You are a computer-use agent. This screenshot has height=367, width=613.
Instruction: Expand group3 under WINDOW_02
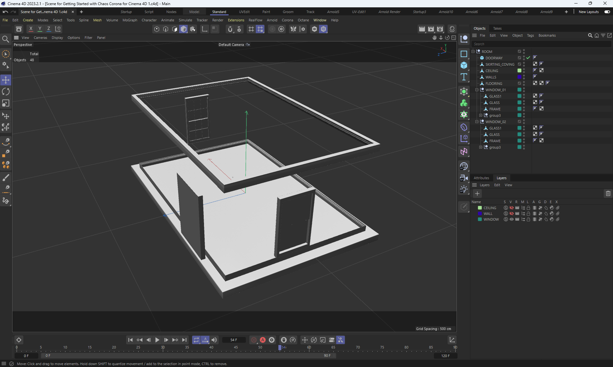(481, 147)
